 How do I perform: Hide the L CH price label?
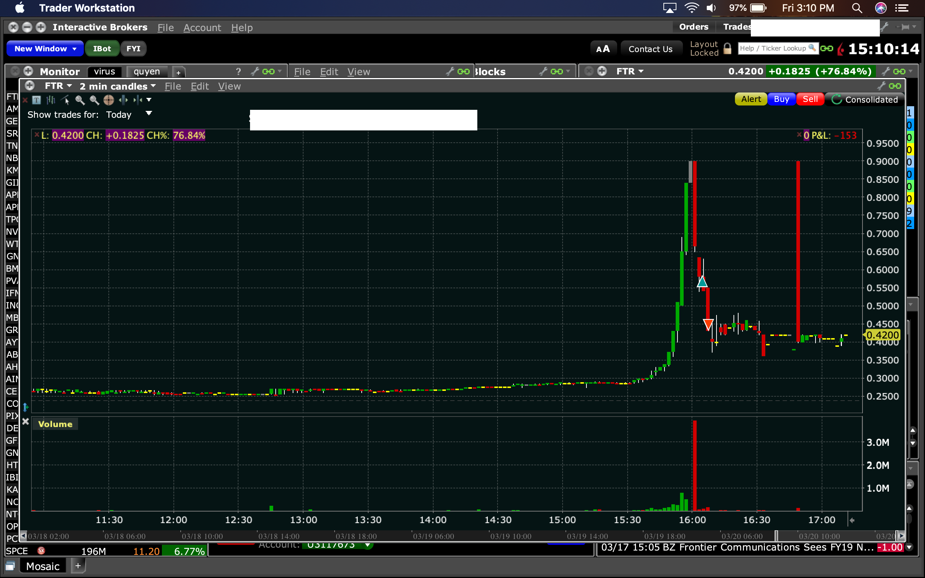tap(37, 134)
